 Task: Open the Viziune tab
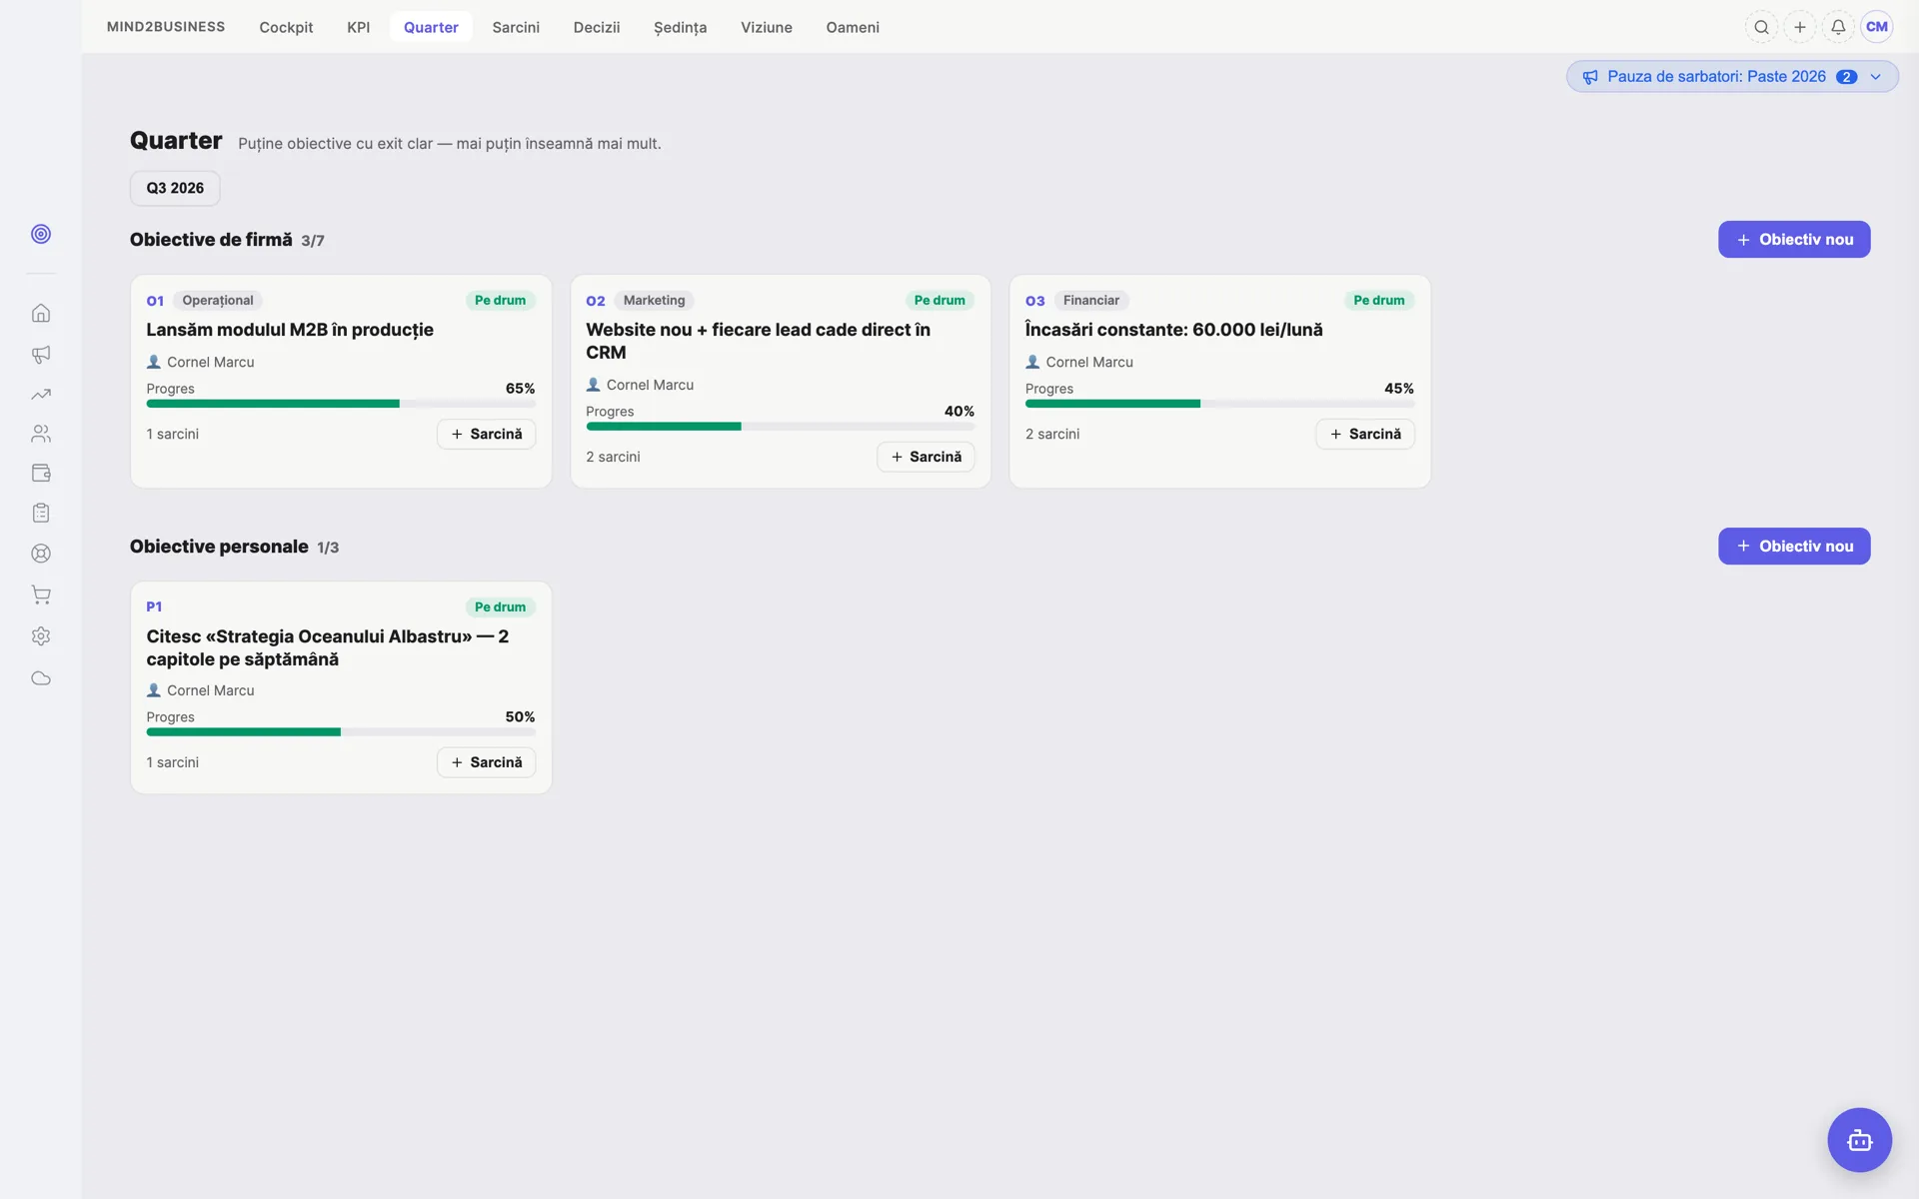[767, 27]
